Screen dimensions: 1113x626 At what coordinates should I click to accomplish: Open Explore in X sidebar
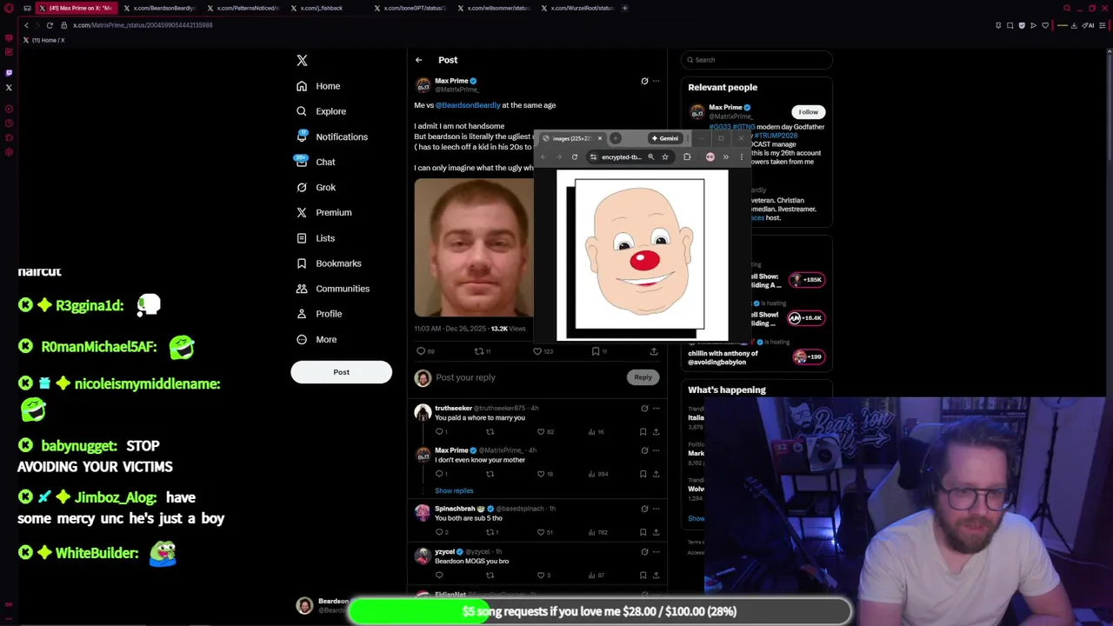pos(321,111)
